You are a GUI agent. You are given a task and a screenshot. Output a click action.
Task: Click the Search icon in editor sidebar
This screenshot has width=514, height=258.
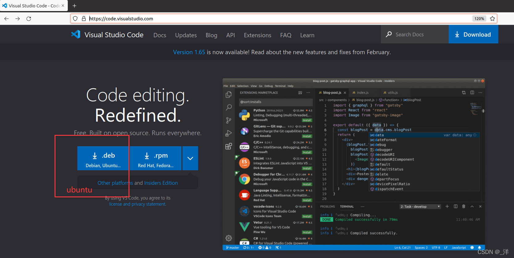pos(229,107)
